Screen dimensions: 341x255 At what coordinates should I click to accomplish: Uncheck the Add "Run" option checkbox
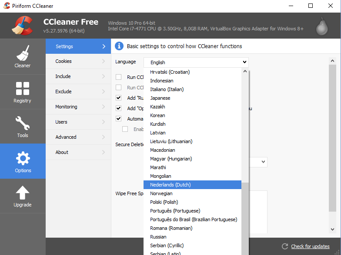[x=119, y=98]
